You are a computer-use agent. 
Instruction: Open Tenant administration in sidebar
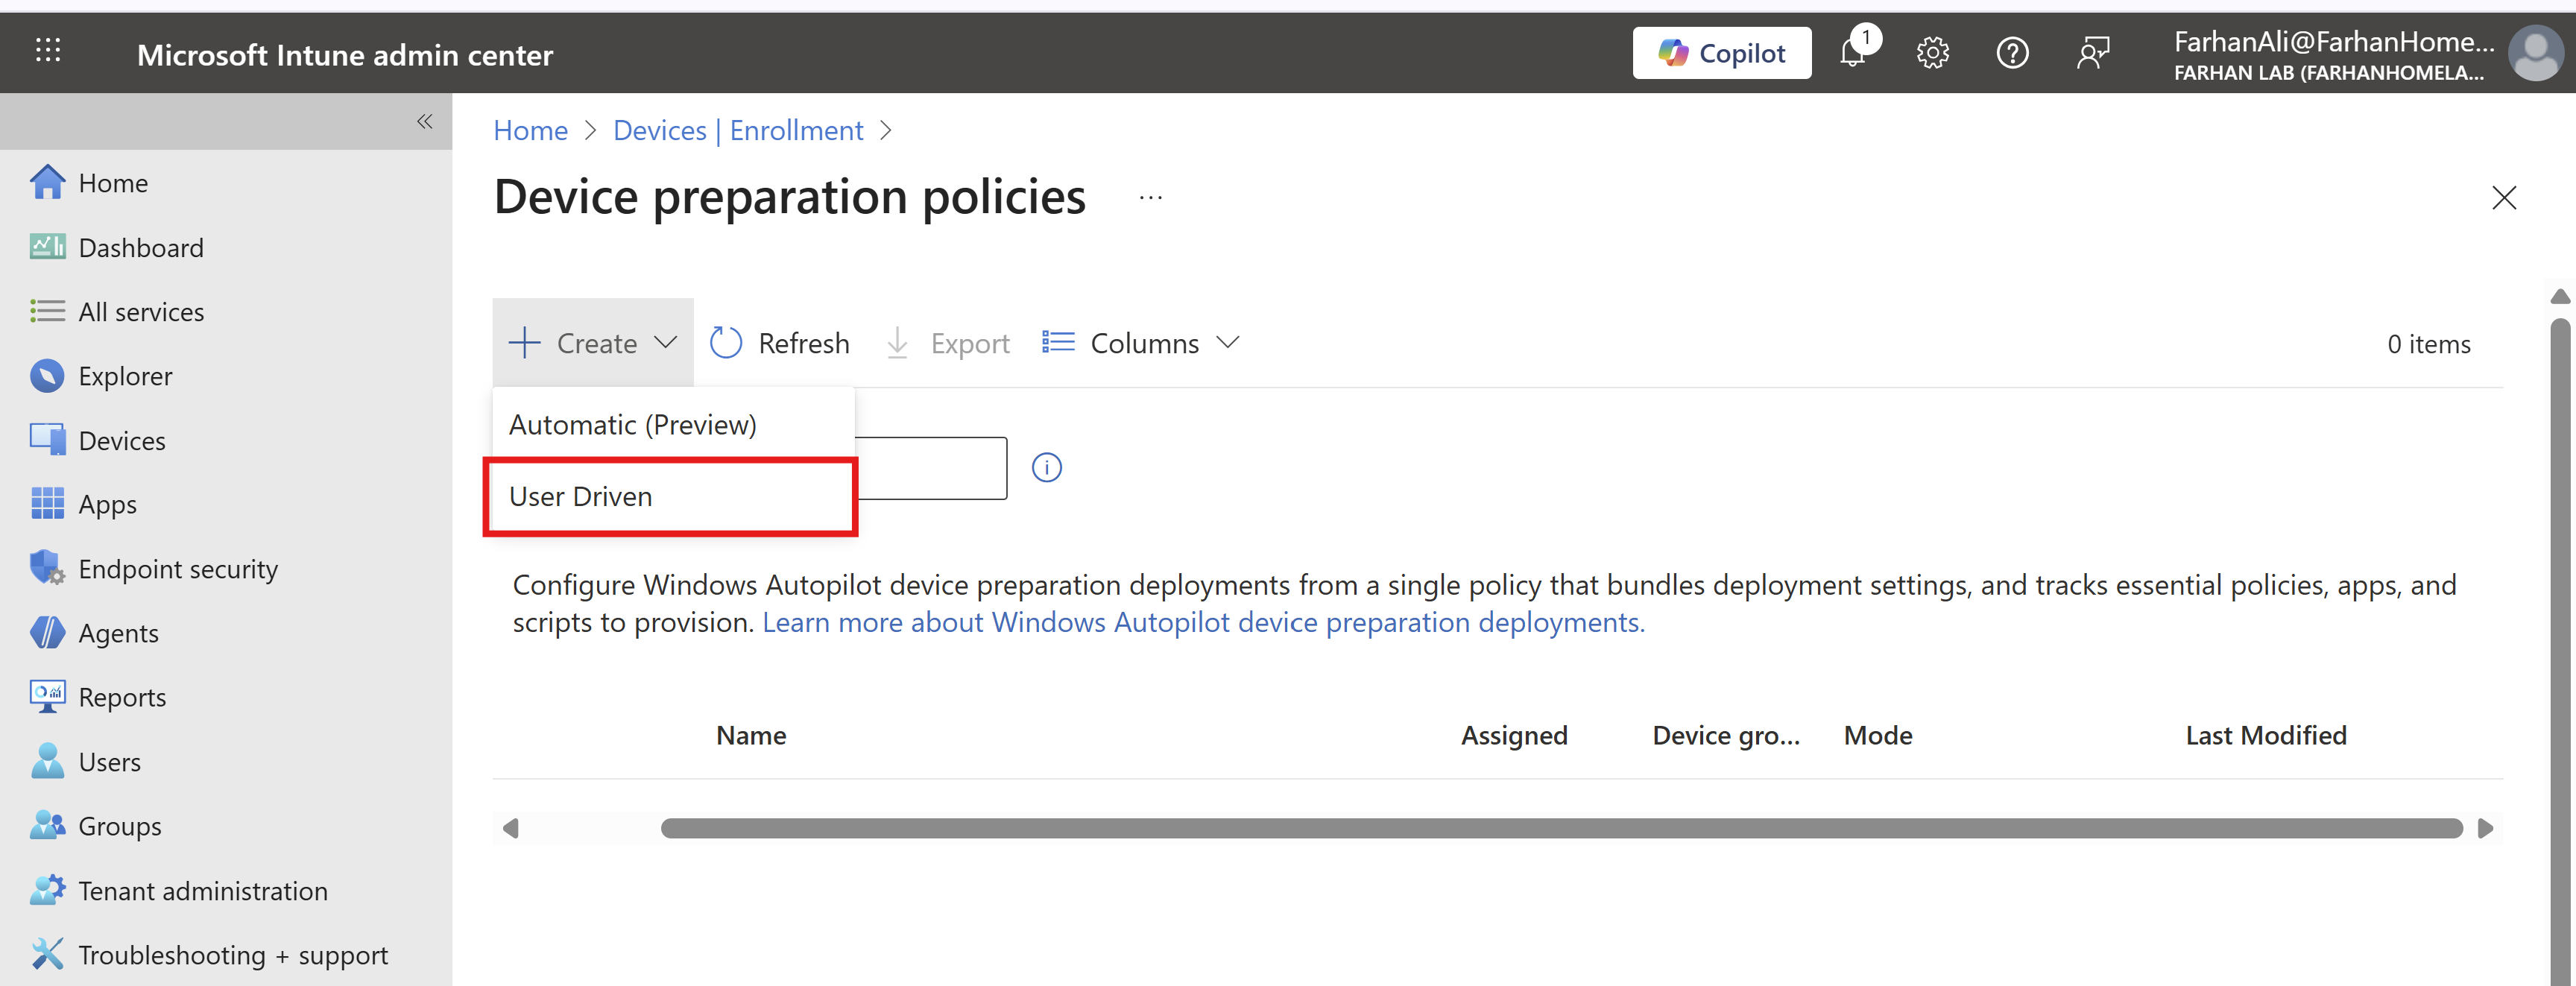[203, 890]
